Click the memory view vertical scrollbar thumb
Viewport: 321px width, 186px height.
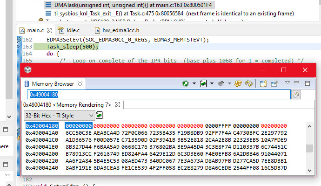point(309,148)
